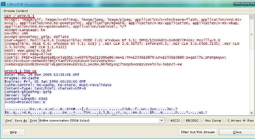Select the EBCDIC radio button
Screen dimensions: 255x139
coord(183,120)
